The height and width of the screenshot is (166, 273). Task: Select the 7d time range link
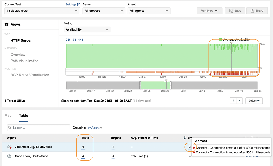click(75, 40)
